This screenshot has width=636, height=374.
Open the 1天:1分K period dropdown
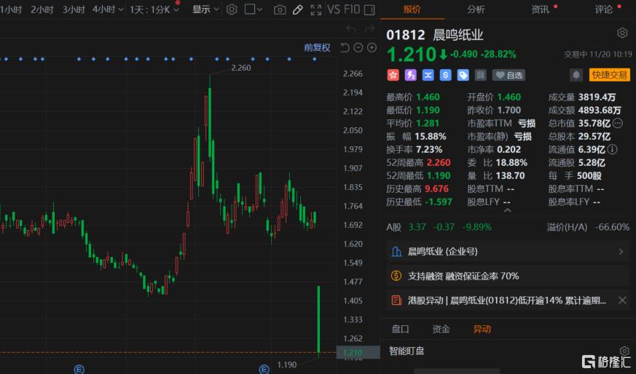[154, 9]
